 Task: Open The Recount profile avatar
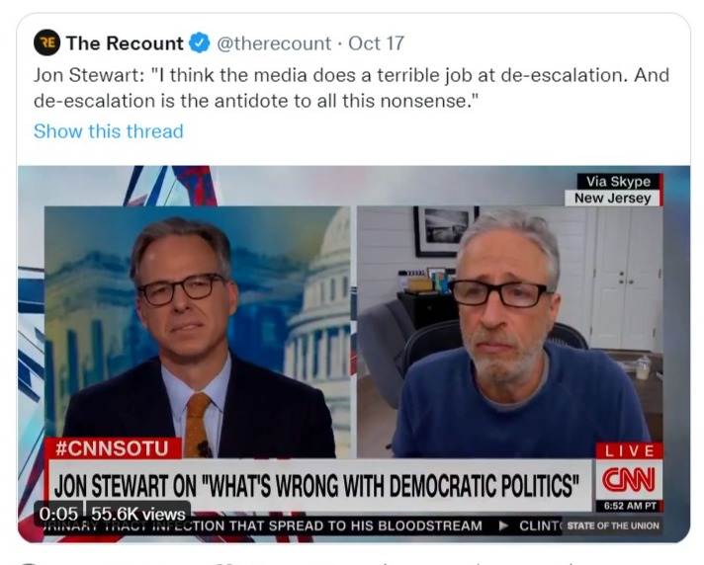pyautogui.click(x=47, y=42)
